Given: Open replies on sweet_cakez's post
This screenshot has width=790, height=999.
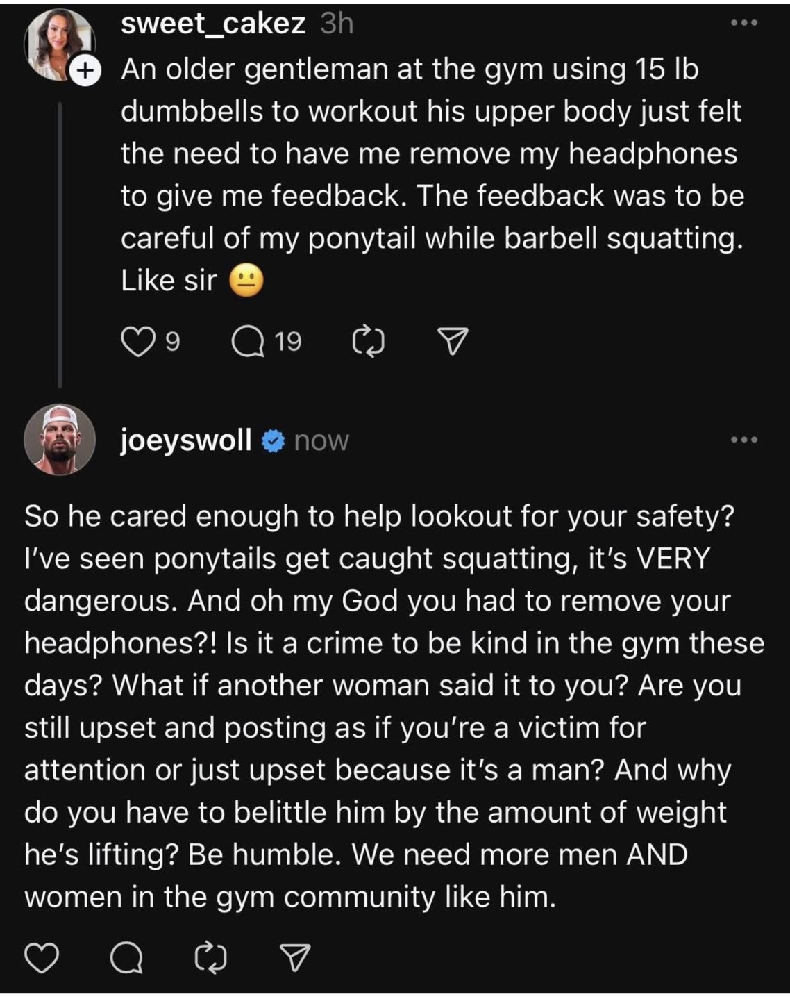Looking at the screenshot, I should point(248,342).
